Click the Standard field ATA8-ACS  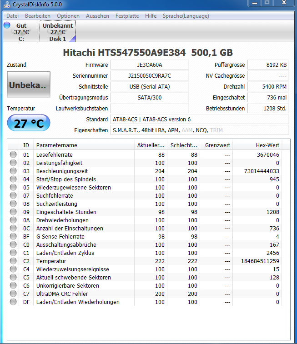(x=200, y=119)
